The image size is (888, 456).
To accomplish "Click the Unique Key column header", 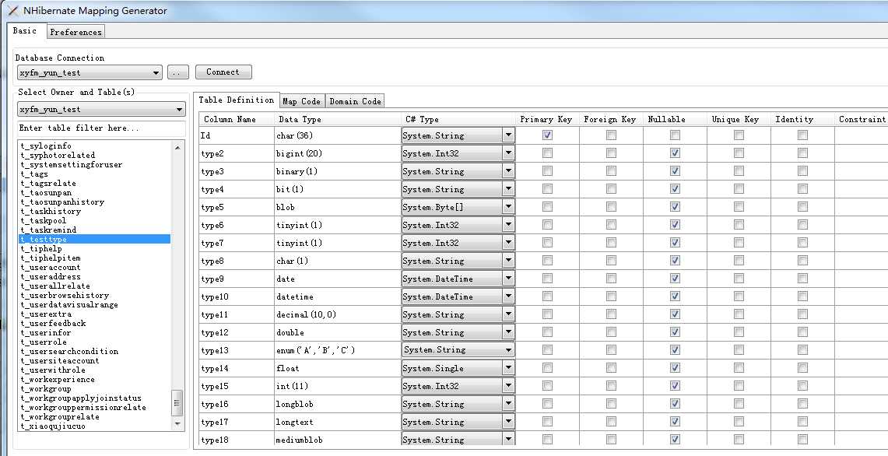I will 735,120.
